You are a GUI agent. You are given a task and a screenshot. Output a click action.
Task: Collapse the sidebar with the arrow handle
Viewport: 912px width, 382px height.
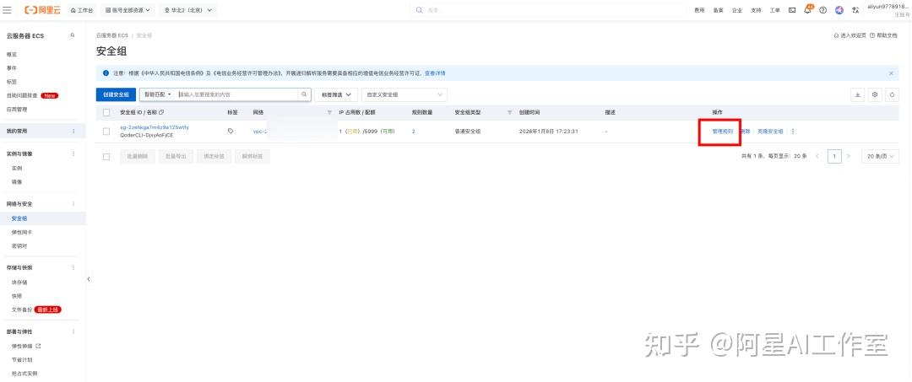pyautogui.click(x=89, y=279)
